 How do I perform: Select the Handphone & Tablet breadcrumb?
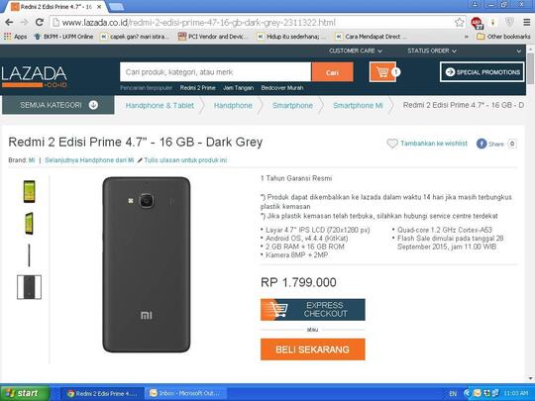point(160,105)
